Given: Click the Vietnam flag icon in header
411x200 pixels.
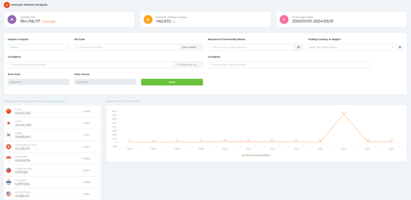Looking at the screenshot, I should pos(7,5).
